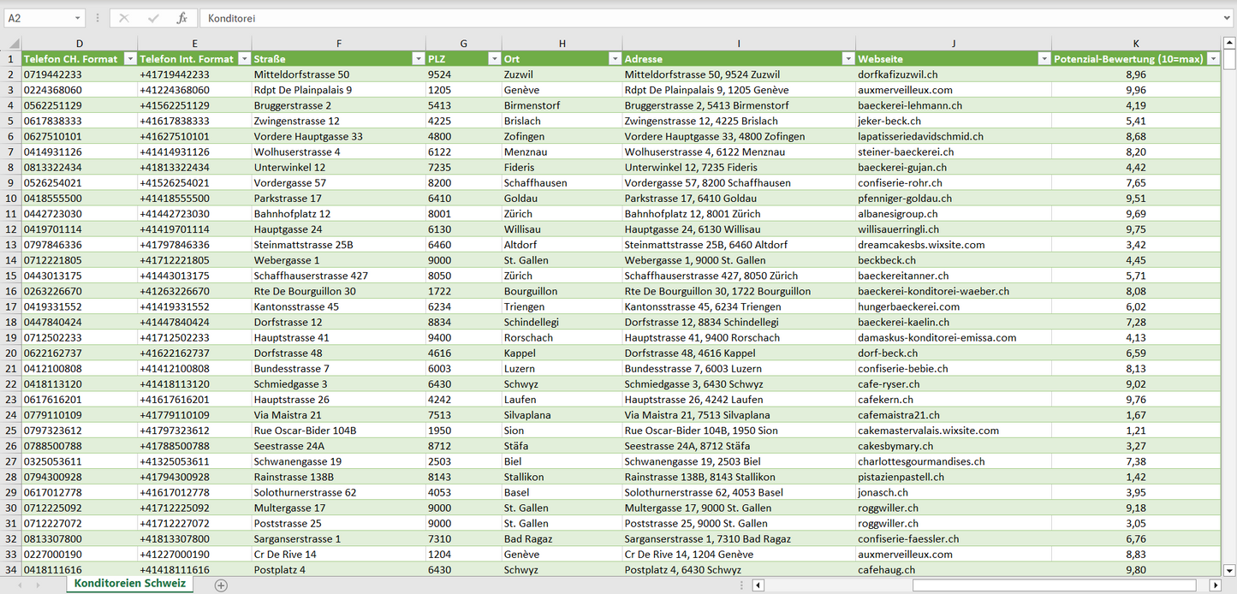Click the formula bar Enter checkmark icon
The width and height of the screenshot is (1237, 594).
pyautogui.click(x=153, y=18)
